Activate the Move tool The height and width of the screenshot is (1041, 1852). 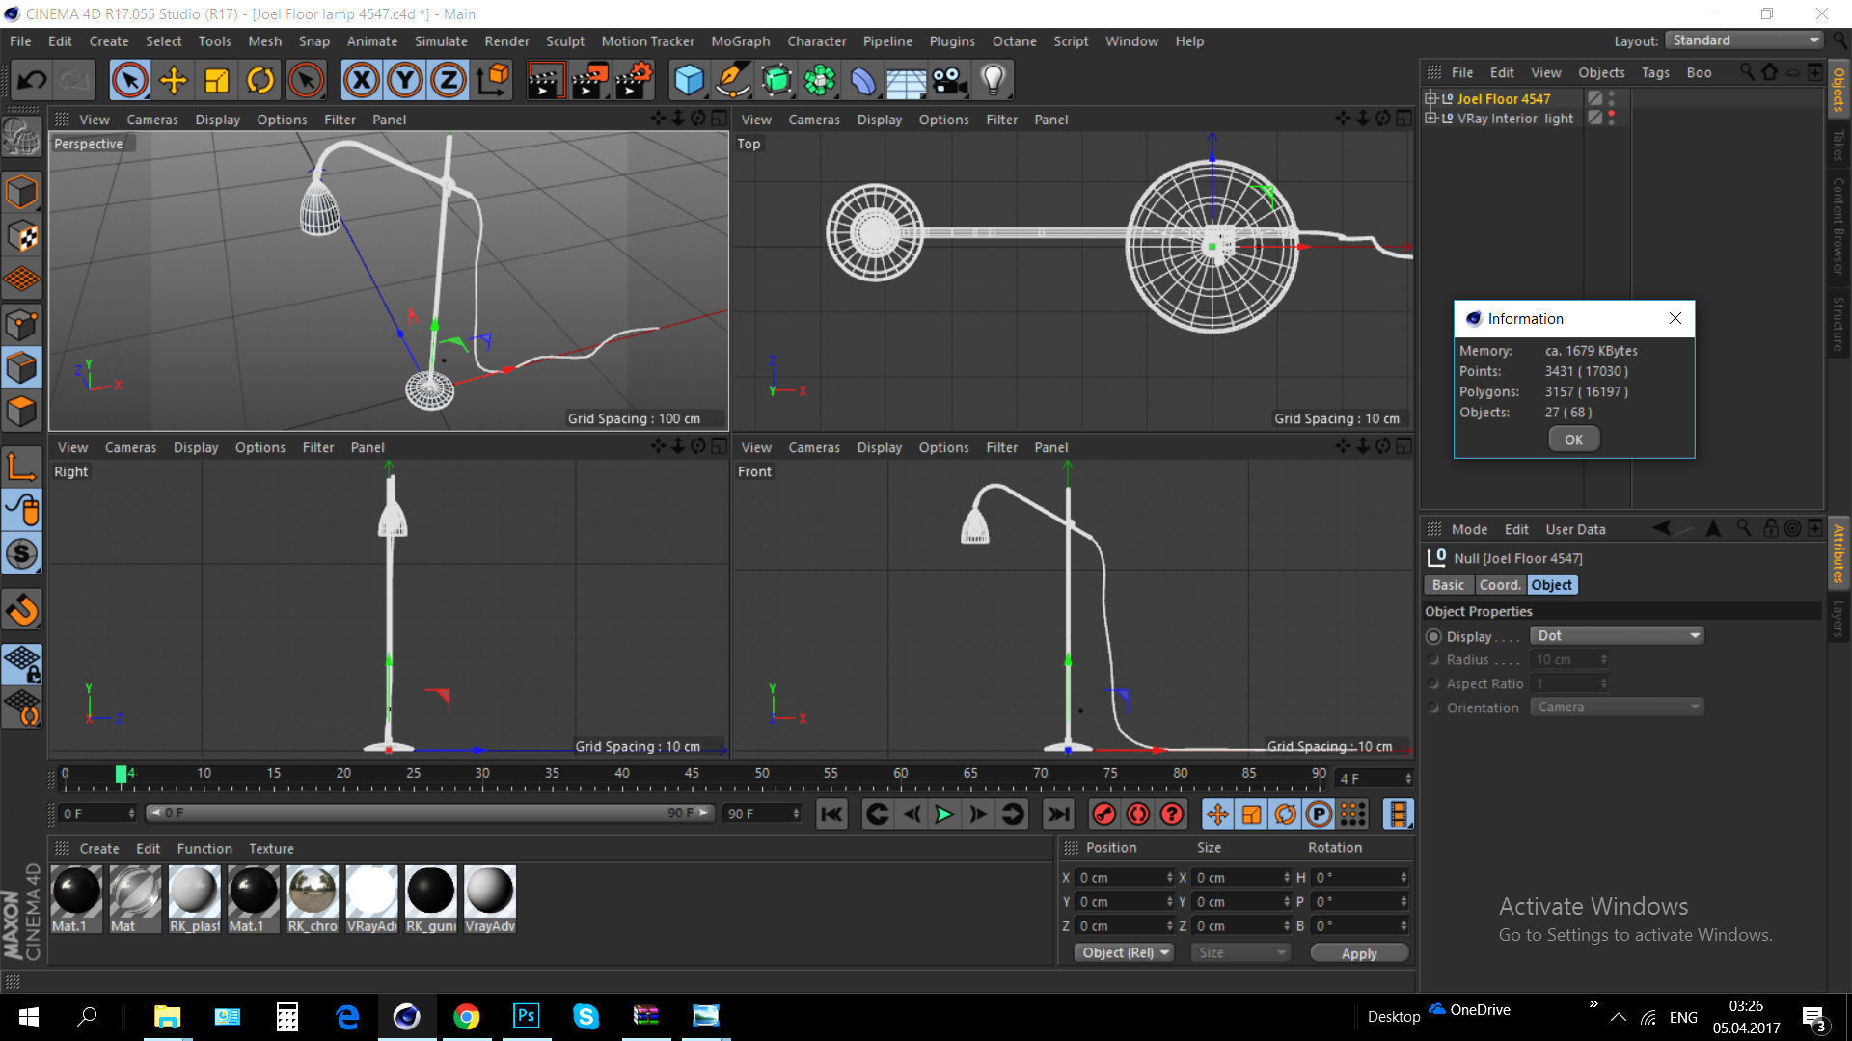pyautogui.click(x=174, y=80)
